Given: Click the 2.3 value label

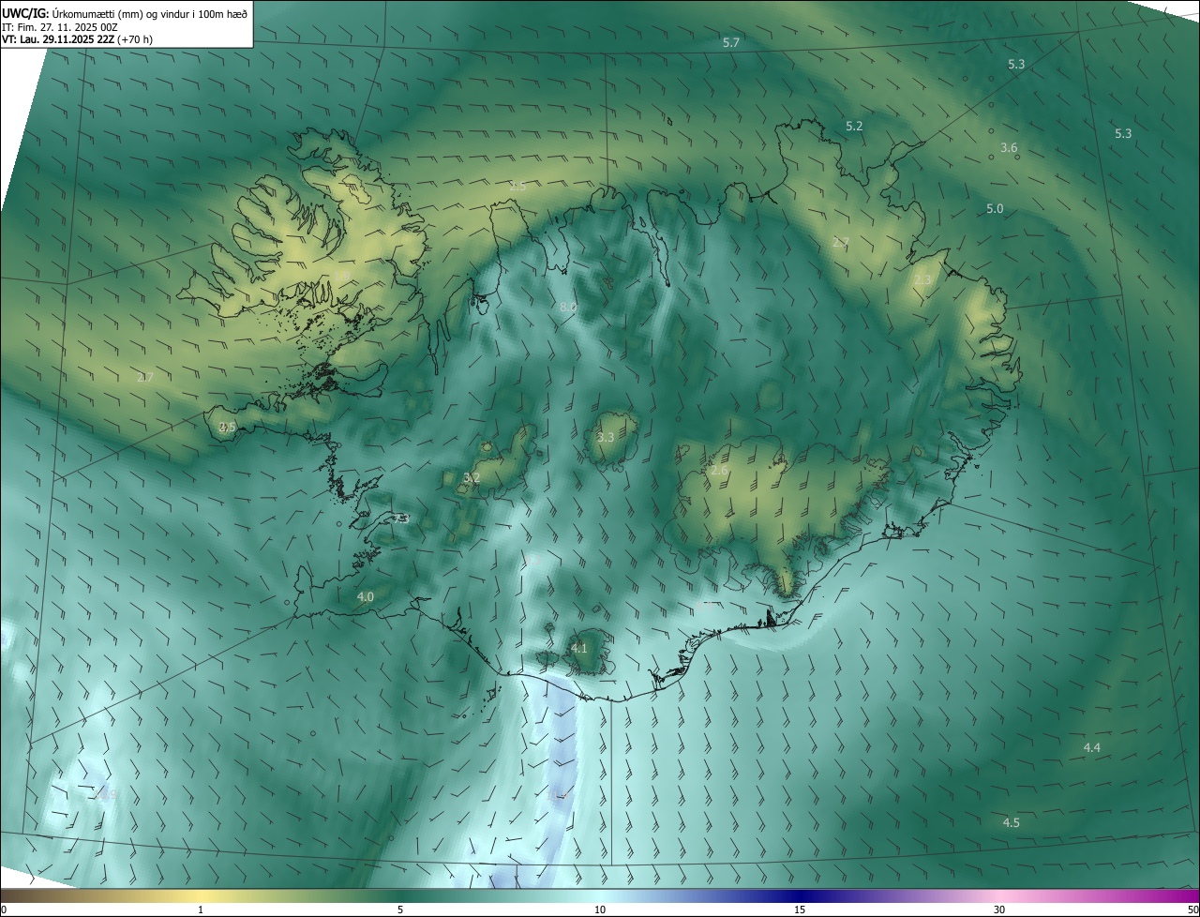Looking at the screenshot, I should [922, 280].
